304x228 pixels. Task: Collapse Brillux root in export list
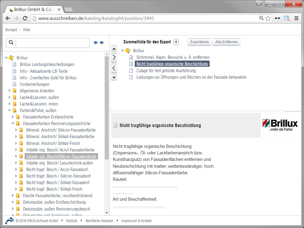pos(123,51)
